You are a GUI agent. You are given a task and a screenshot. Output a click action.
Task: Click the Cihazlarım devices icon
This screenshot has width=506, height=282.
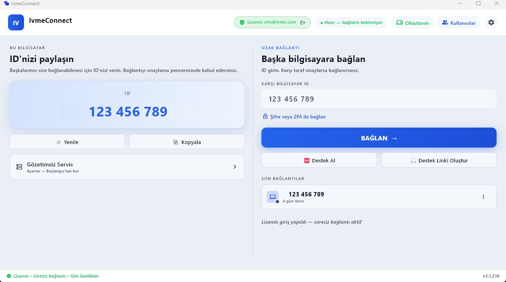pos(399,22)
